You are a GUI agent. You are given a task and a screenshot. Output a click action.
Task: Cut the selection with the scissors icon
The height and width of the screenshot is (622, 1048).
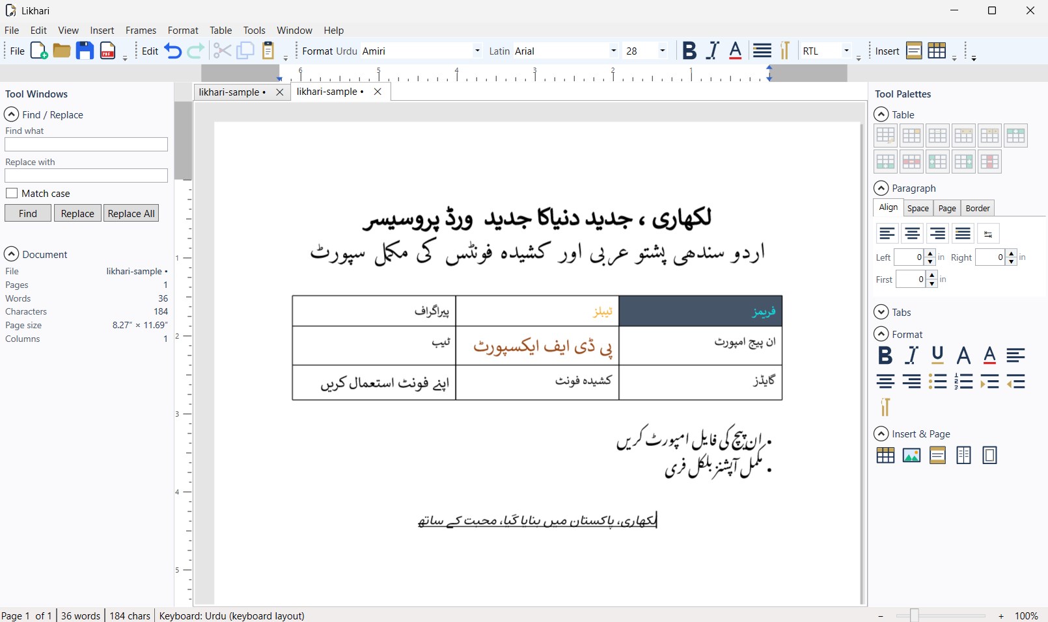tap(222, 51)
